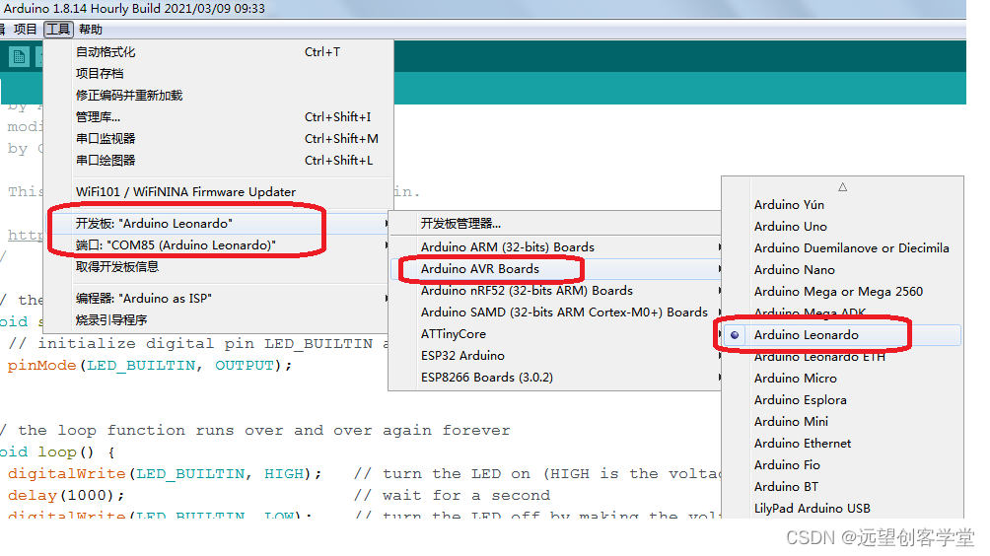Screen dimensions: 990x556
Task: Click the loop() function declaration
Action: (57, 452)
